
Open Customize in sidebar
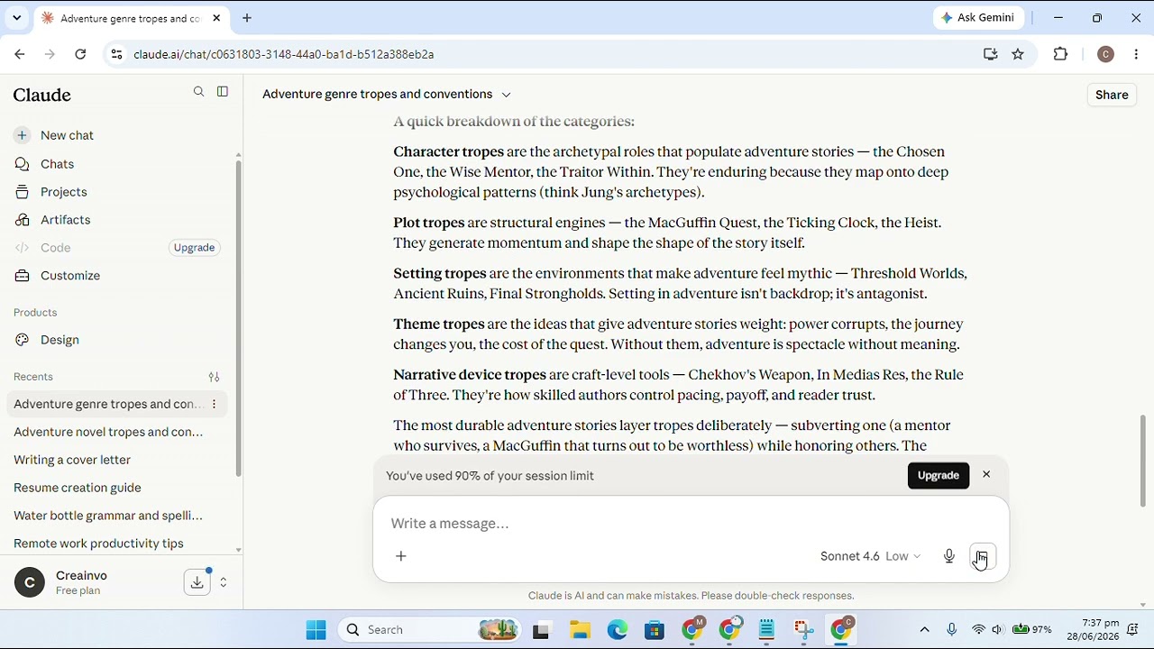(70, 276)
